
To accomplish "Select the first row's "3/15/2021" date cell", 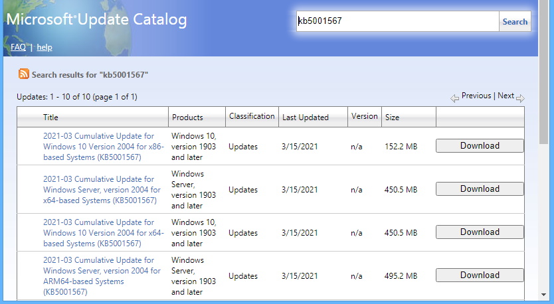I will point(300,147).
